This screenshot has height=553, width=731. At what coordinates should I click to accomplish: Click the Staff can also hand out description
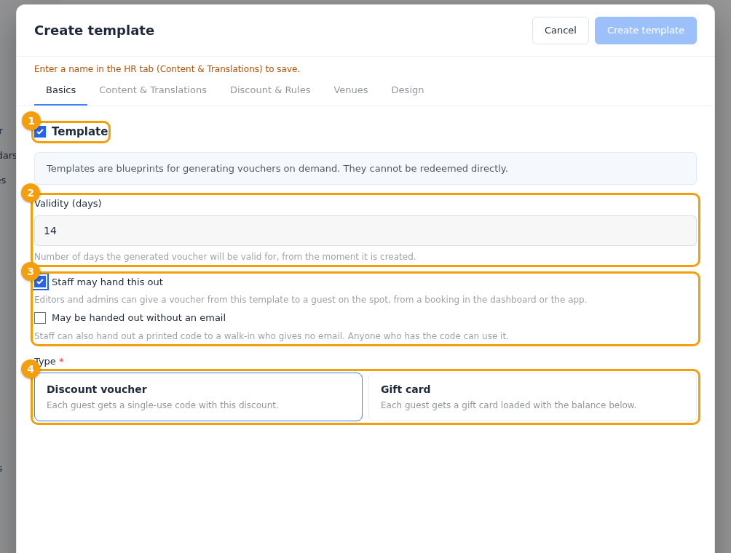272,336
